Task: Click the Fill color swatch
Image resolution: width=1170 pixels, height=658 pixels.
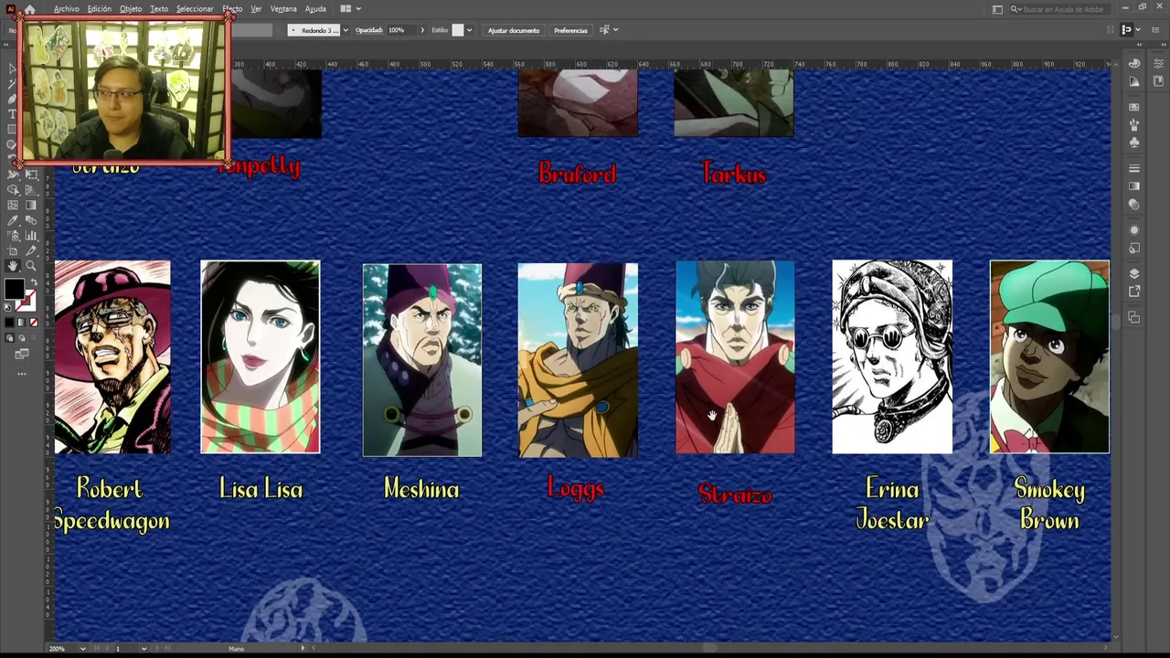Action: [14, 289]
